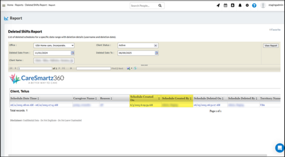
Task: Focus the Search People field
Action: [144, 6]
